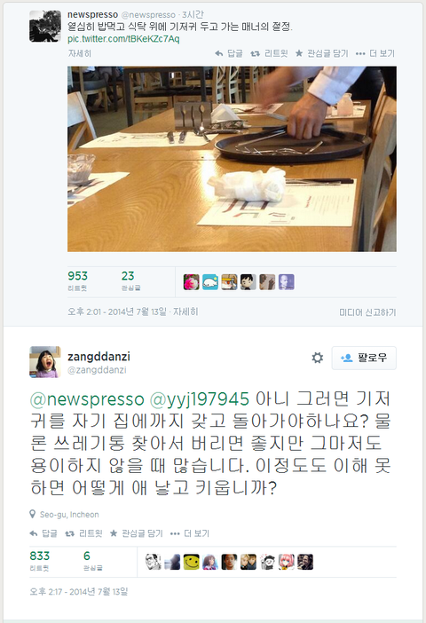Open the @yyj197945 mention link
Screen dimensions: 426x623
(200, 398)
